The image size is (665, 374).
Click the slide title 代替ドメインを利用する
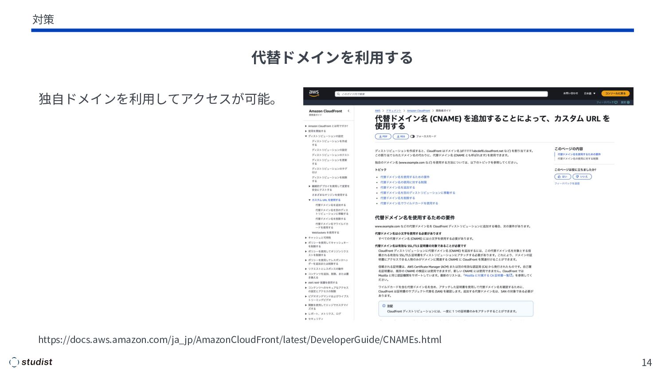(x=332, y=58)
